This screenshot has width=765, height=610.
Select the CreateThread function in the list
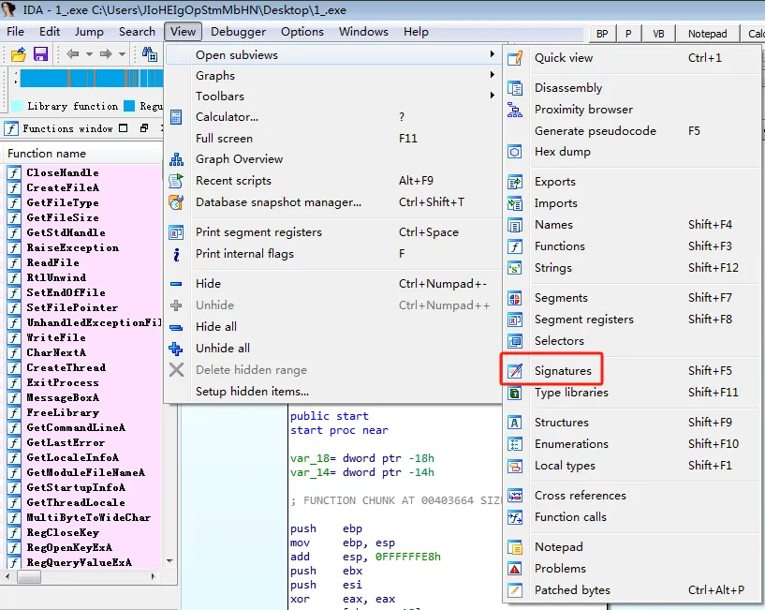[x=66, y=367]
